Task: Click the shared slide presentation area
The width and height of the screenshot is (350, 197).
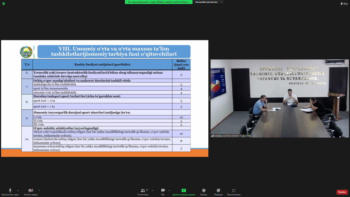Action: (105, 99)
